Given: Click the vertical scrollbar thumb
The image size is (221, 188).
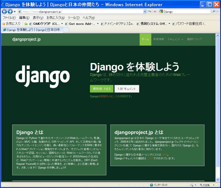Looking at the screenshot, I should coord(217,102).
